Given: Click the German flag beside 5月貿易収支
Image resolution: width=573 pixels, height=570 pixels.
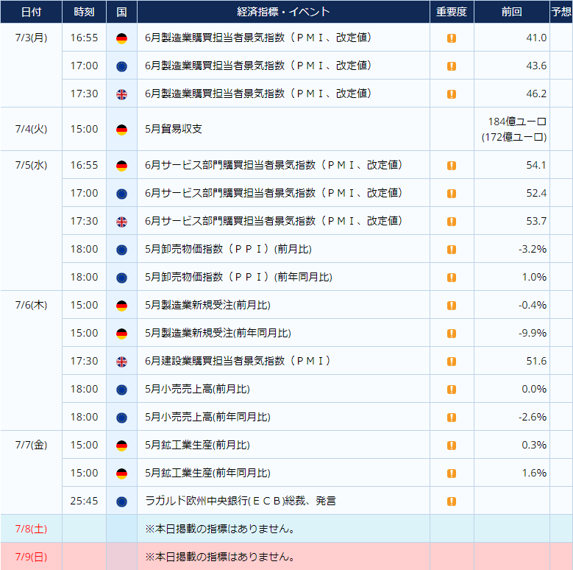Looking at the screenshot, I should tap(121, 129).
